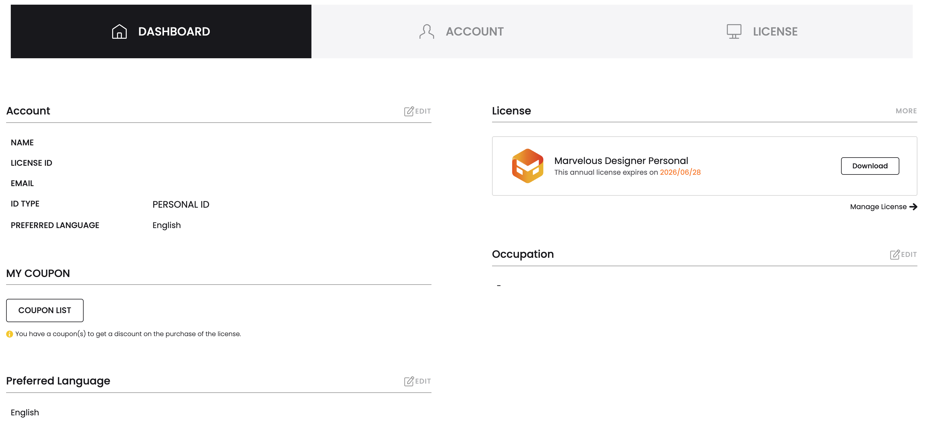Click the ID TYPE label
This screenshot has width=934, height=427.
click(x=25, y=204)
